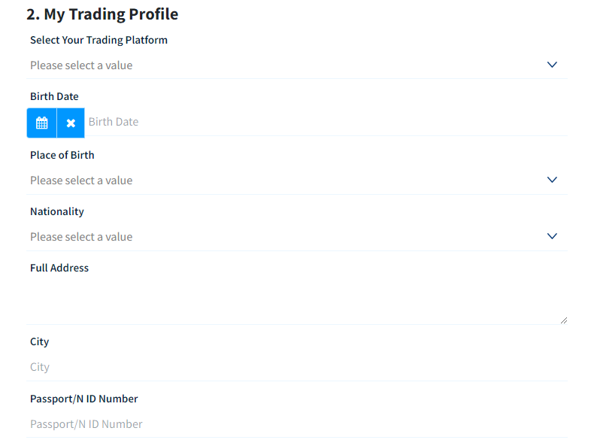Click the 'Place of Birth' field label
This screenshot has height=440, width=594.
point(62,155)
